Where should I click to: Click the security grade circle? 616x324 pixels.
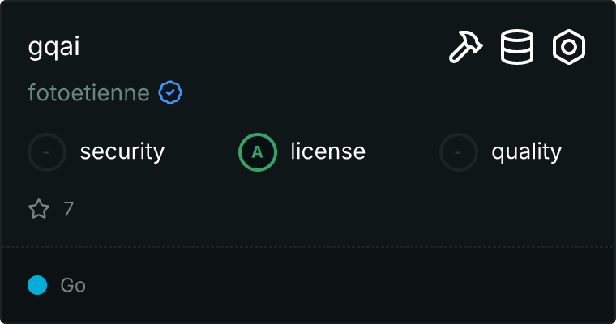tap(47, 152)
